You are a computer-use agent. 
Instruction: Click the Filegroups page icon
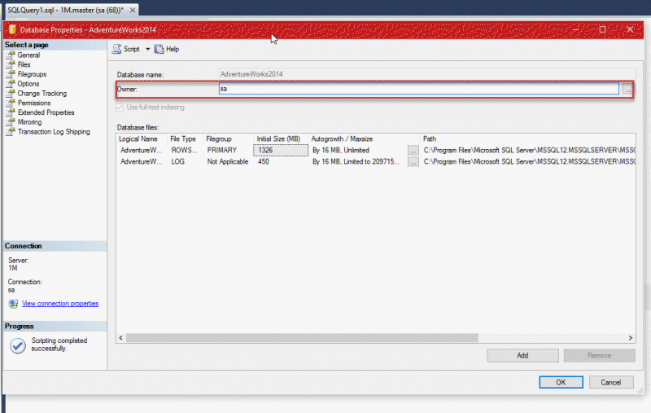(x=11, y=74)
